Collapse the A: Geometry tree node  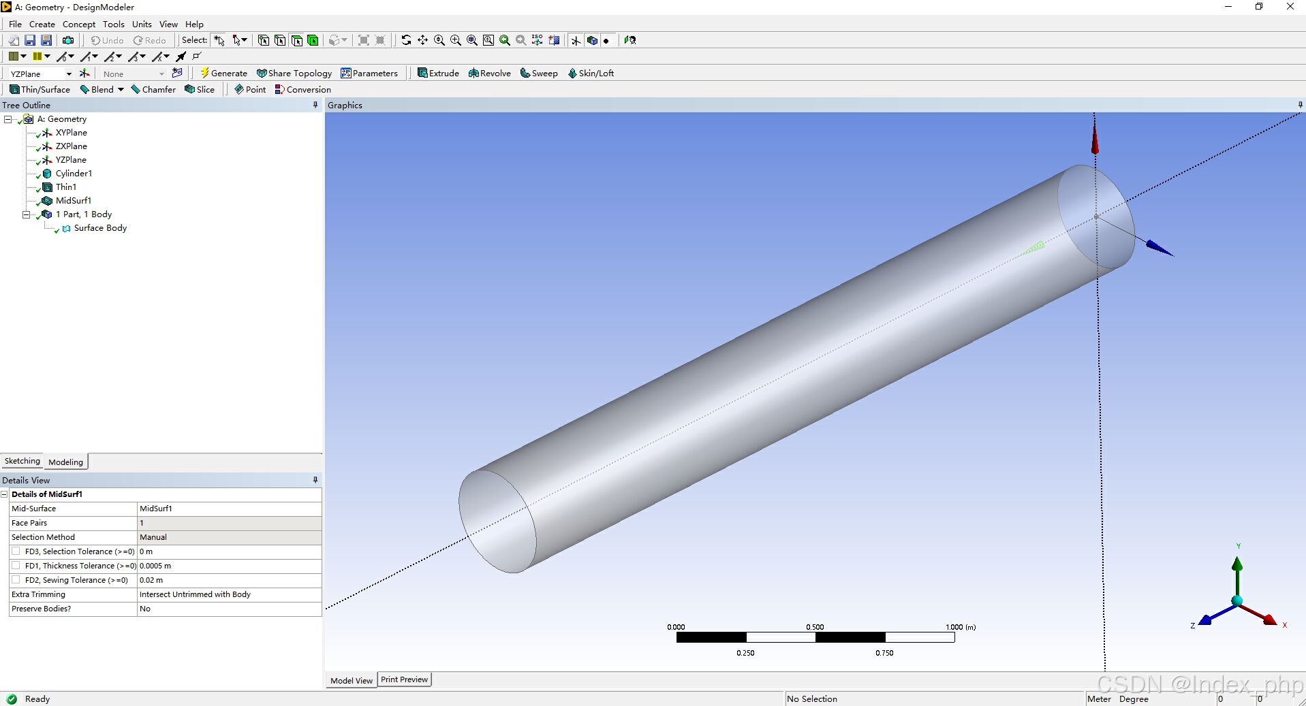8,119
